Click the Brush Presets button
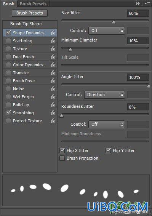This screenshot has height=216, width=152. [30, 13]
